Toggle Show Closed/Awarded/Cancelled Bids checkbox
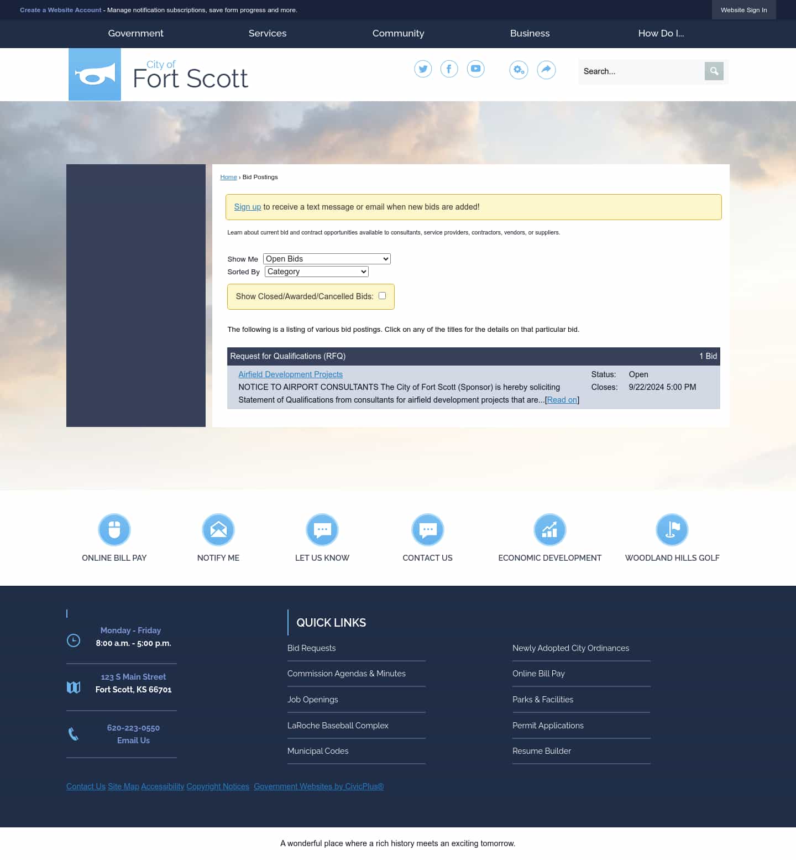796x860 pixels. click(x=382, y=296)
